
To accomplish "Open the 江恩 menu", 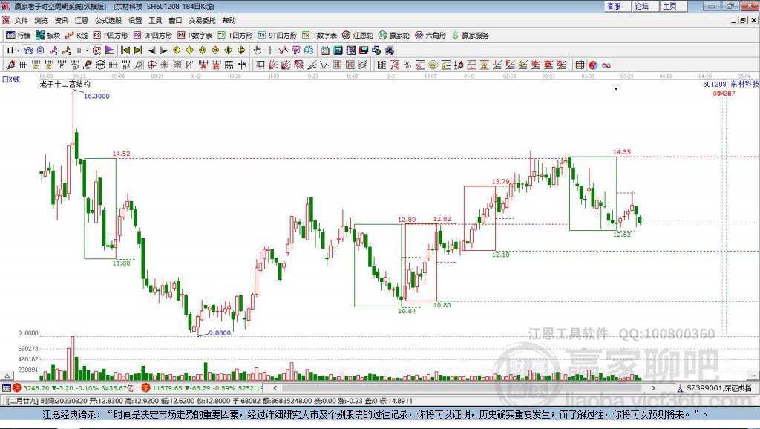I will point(82,20).
